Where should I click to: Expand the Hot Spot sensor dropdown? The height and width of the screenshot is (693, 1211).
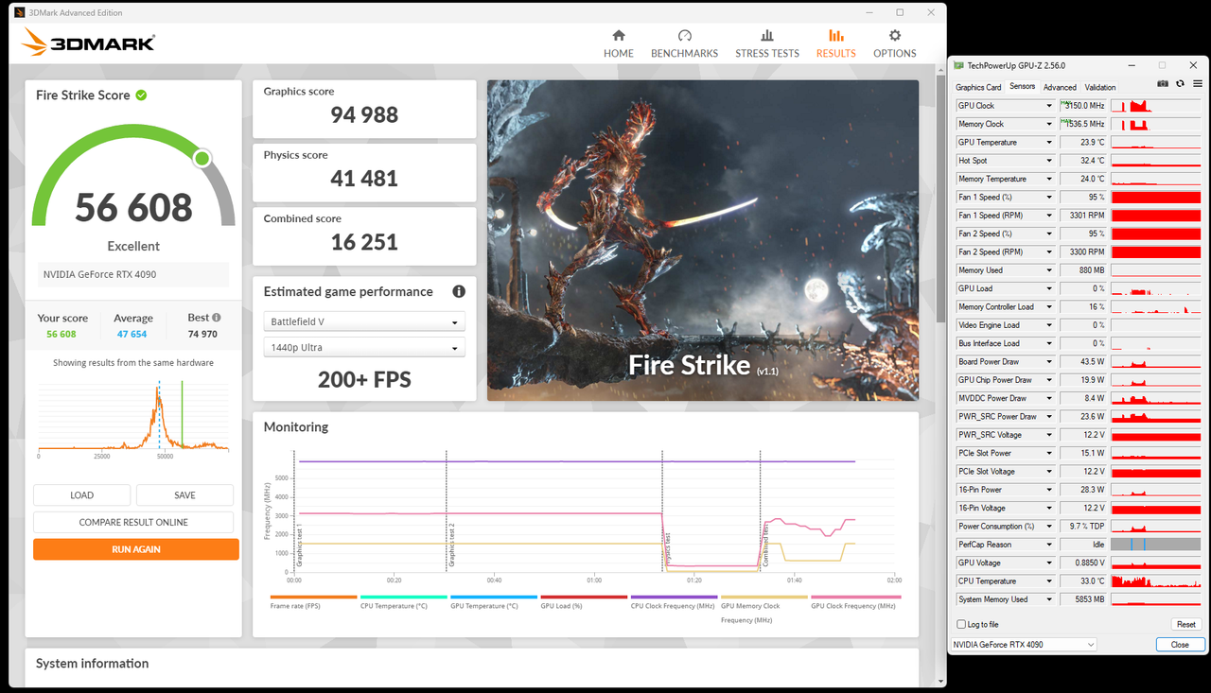1048,161
